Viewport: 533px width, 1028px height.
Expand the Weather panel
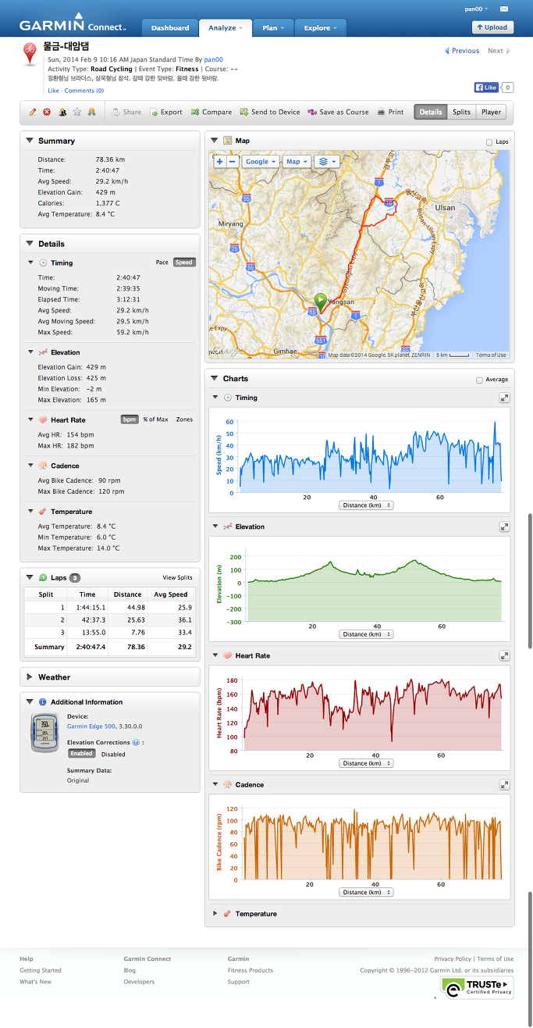(x=30, y=677)
